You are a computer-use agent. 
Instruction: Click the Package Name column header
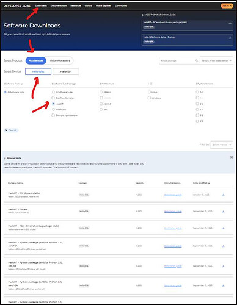click(x=16, y=183)
